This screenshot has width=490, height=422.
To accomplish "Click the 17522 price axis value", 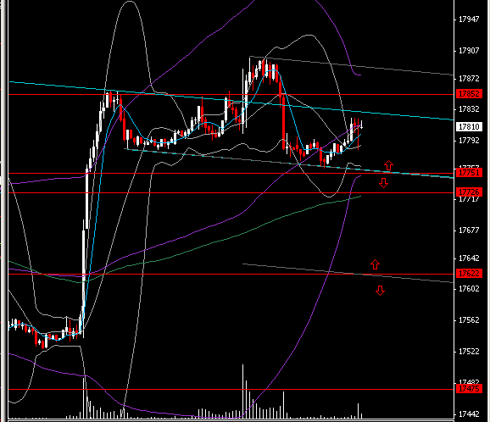I will pos(469,352).
